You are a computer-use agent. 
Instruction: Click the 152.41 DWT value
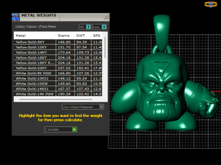pyautogui.click(x=83, y=68)
